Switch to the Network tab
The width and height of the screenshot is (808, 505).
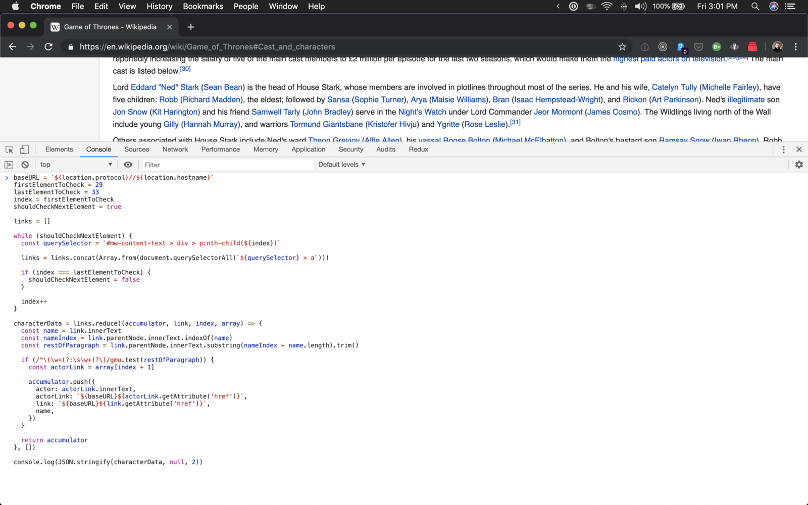(175, 149)
